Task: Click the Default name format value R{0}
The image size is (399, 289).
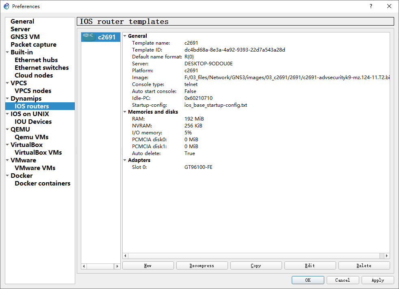Action: pos(189,57)
